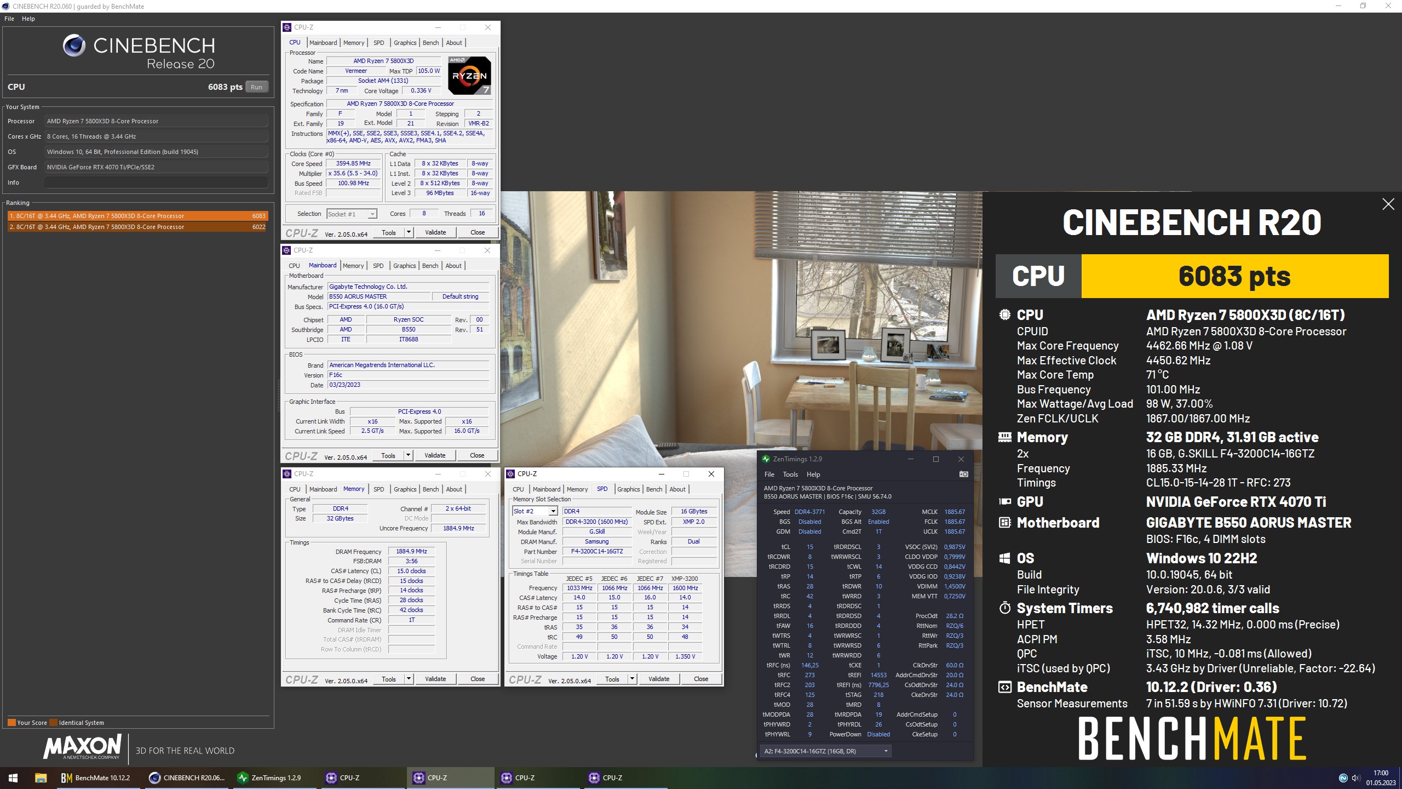Viewport: 1402px width, 789px height.
Task: Click the first CPU-Z taskbar button
Action: 362,777
